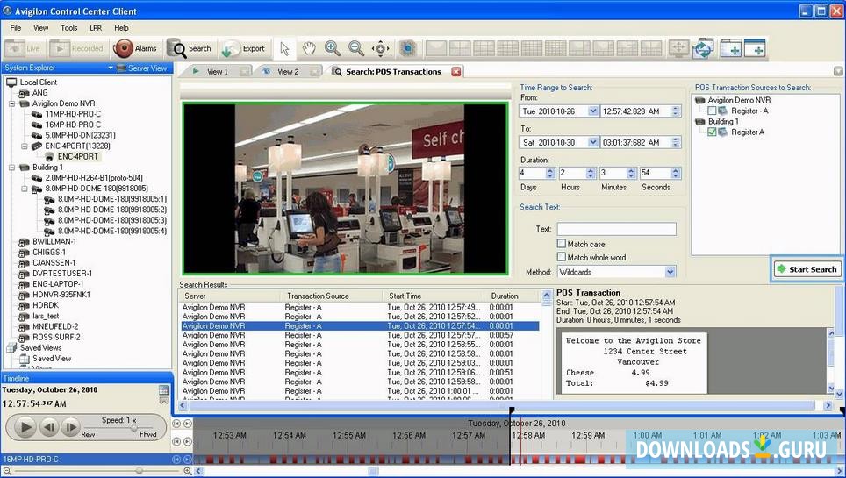Click the playback Speed slider handle
The image size is (846, 478).
coord(133,428)
